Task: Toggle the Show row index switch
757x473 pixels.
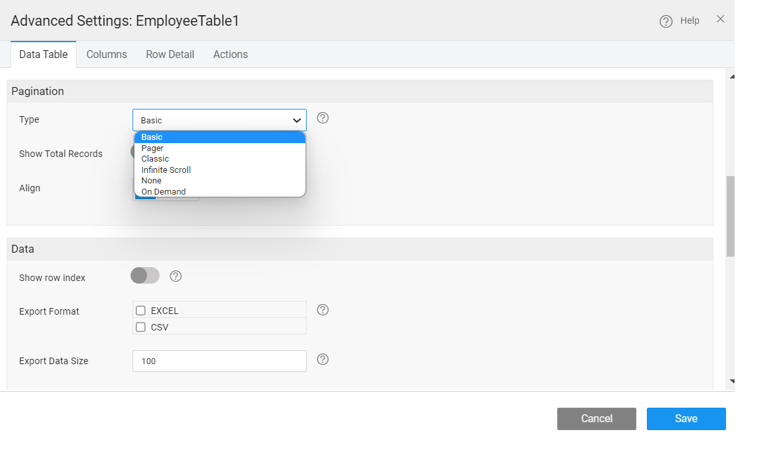Action: click(x=145, y=276)
